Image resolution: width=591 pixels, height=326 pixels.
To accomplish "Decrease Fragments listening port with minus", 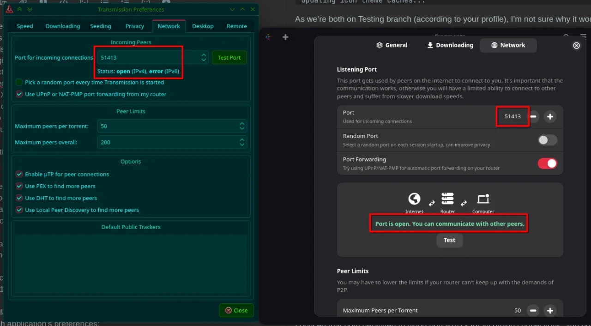I will (x=533, y=116).
